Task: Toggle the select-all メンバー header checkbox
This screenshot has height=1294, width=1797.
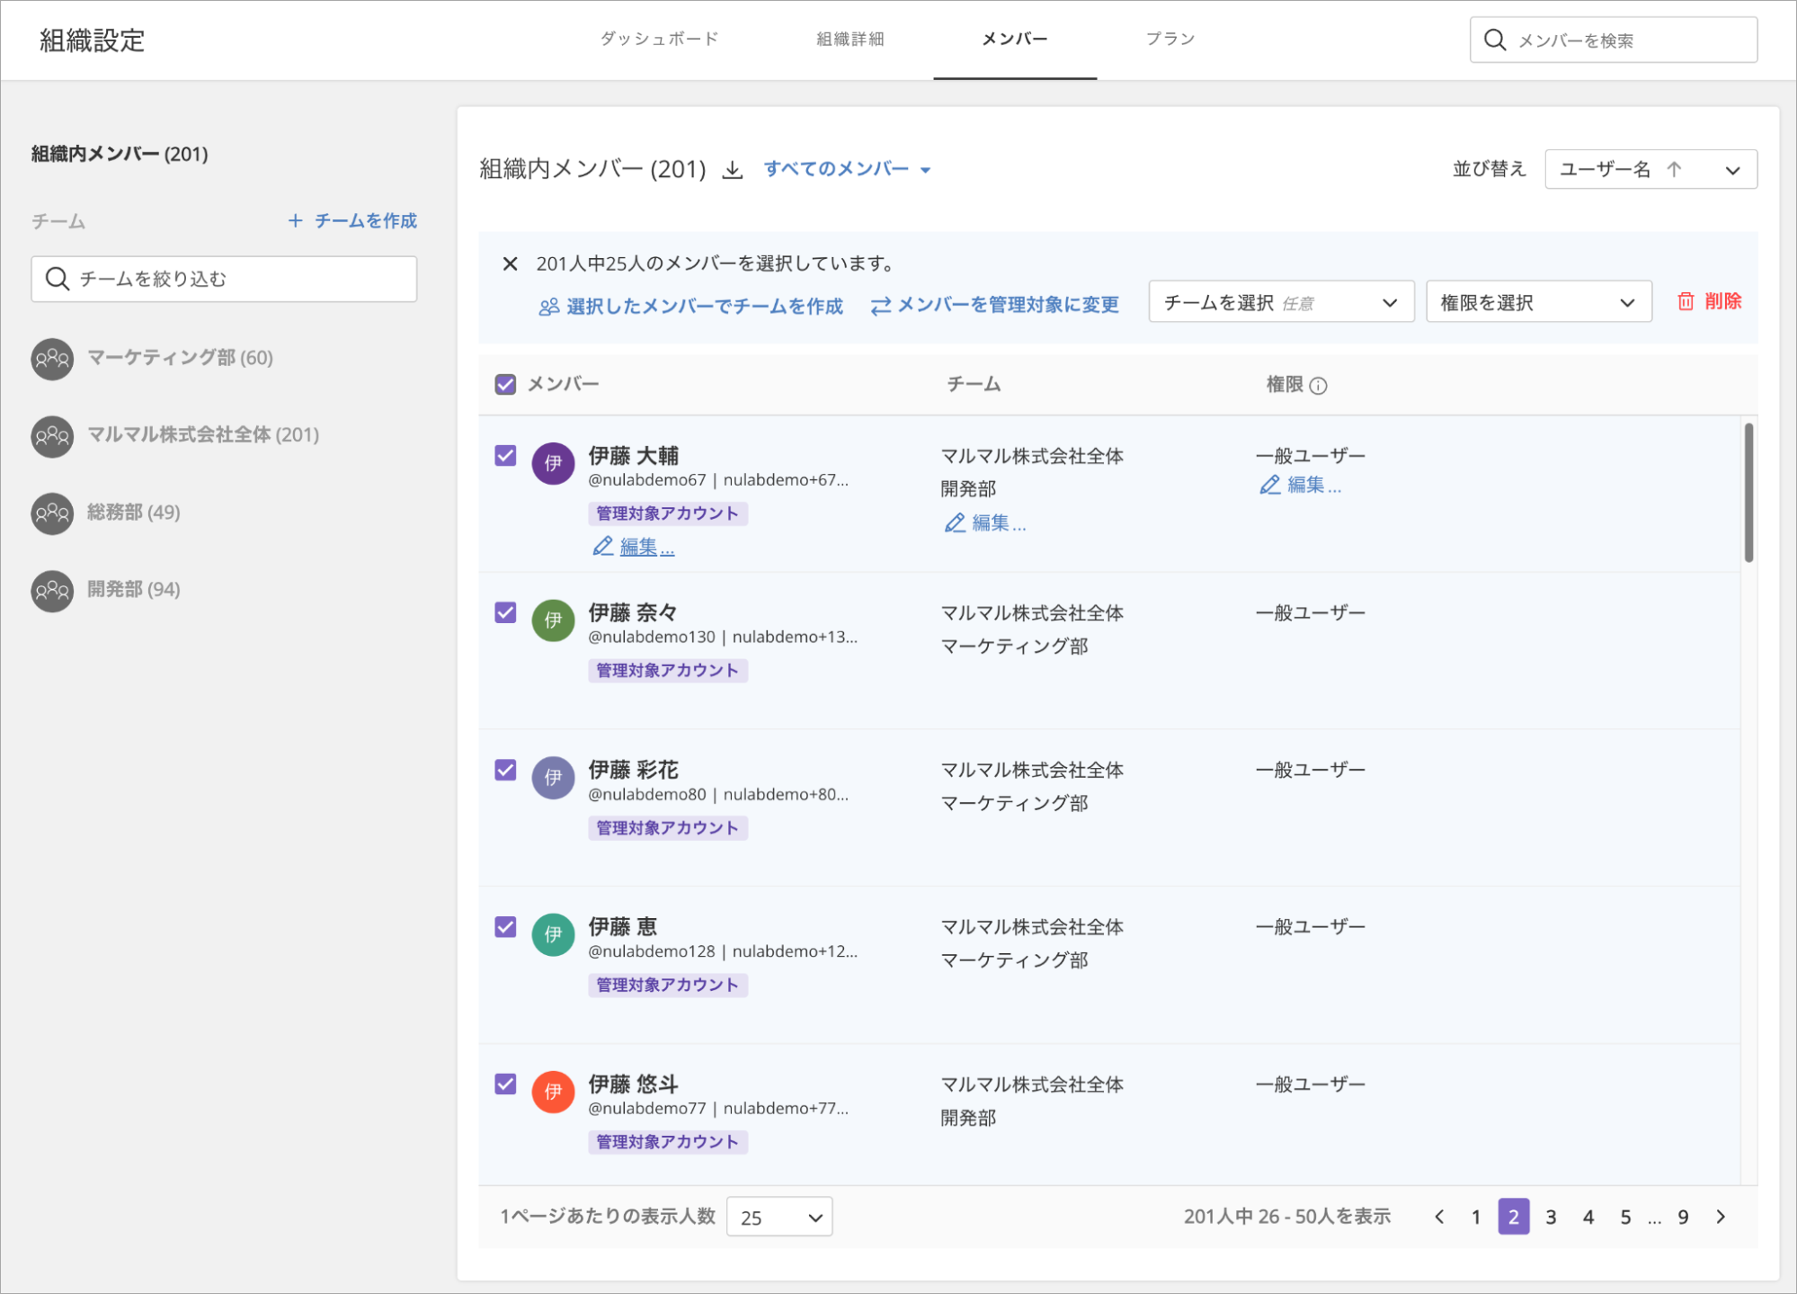Action: click(505, 385)
